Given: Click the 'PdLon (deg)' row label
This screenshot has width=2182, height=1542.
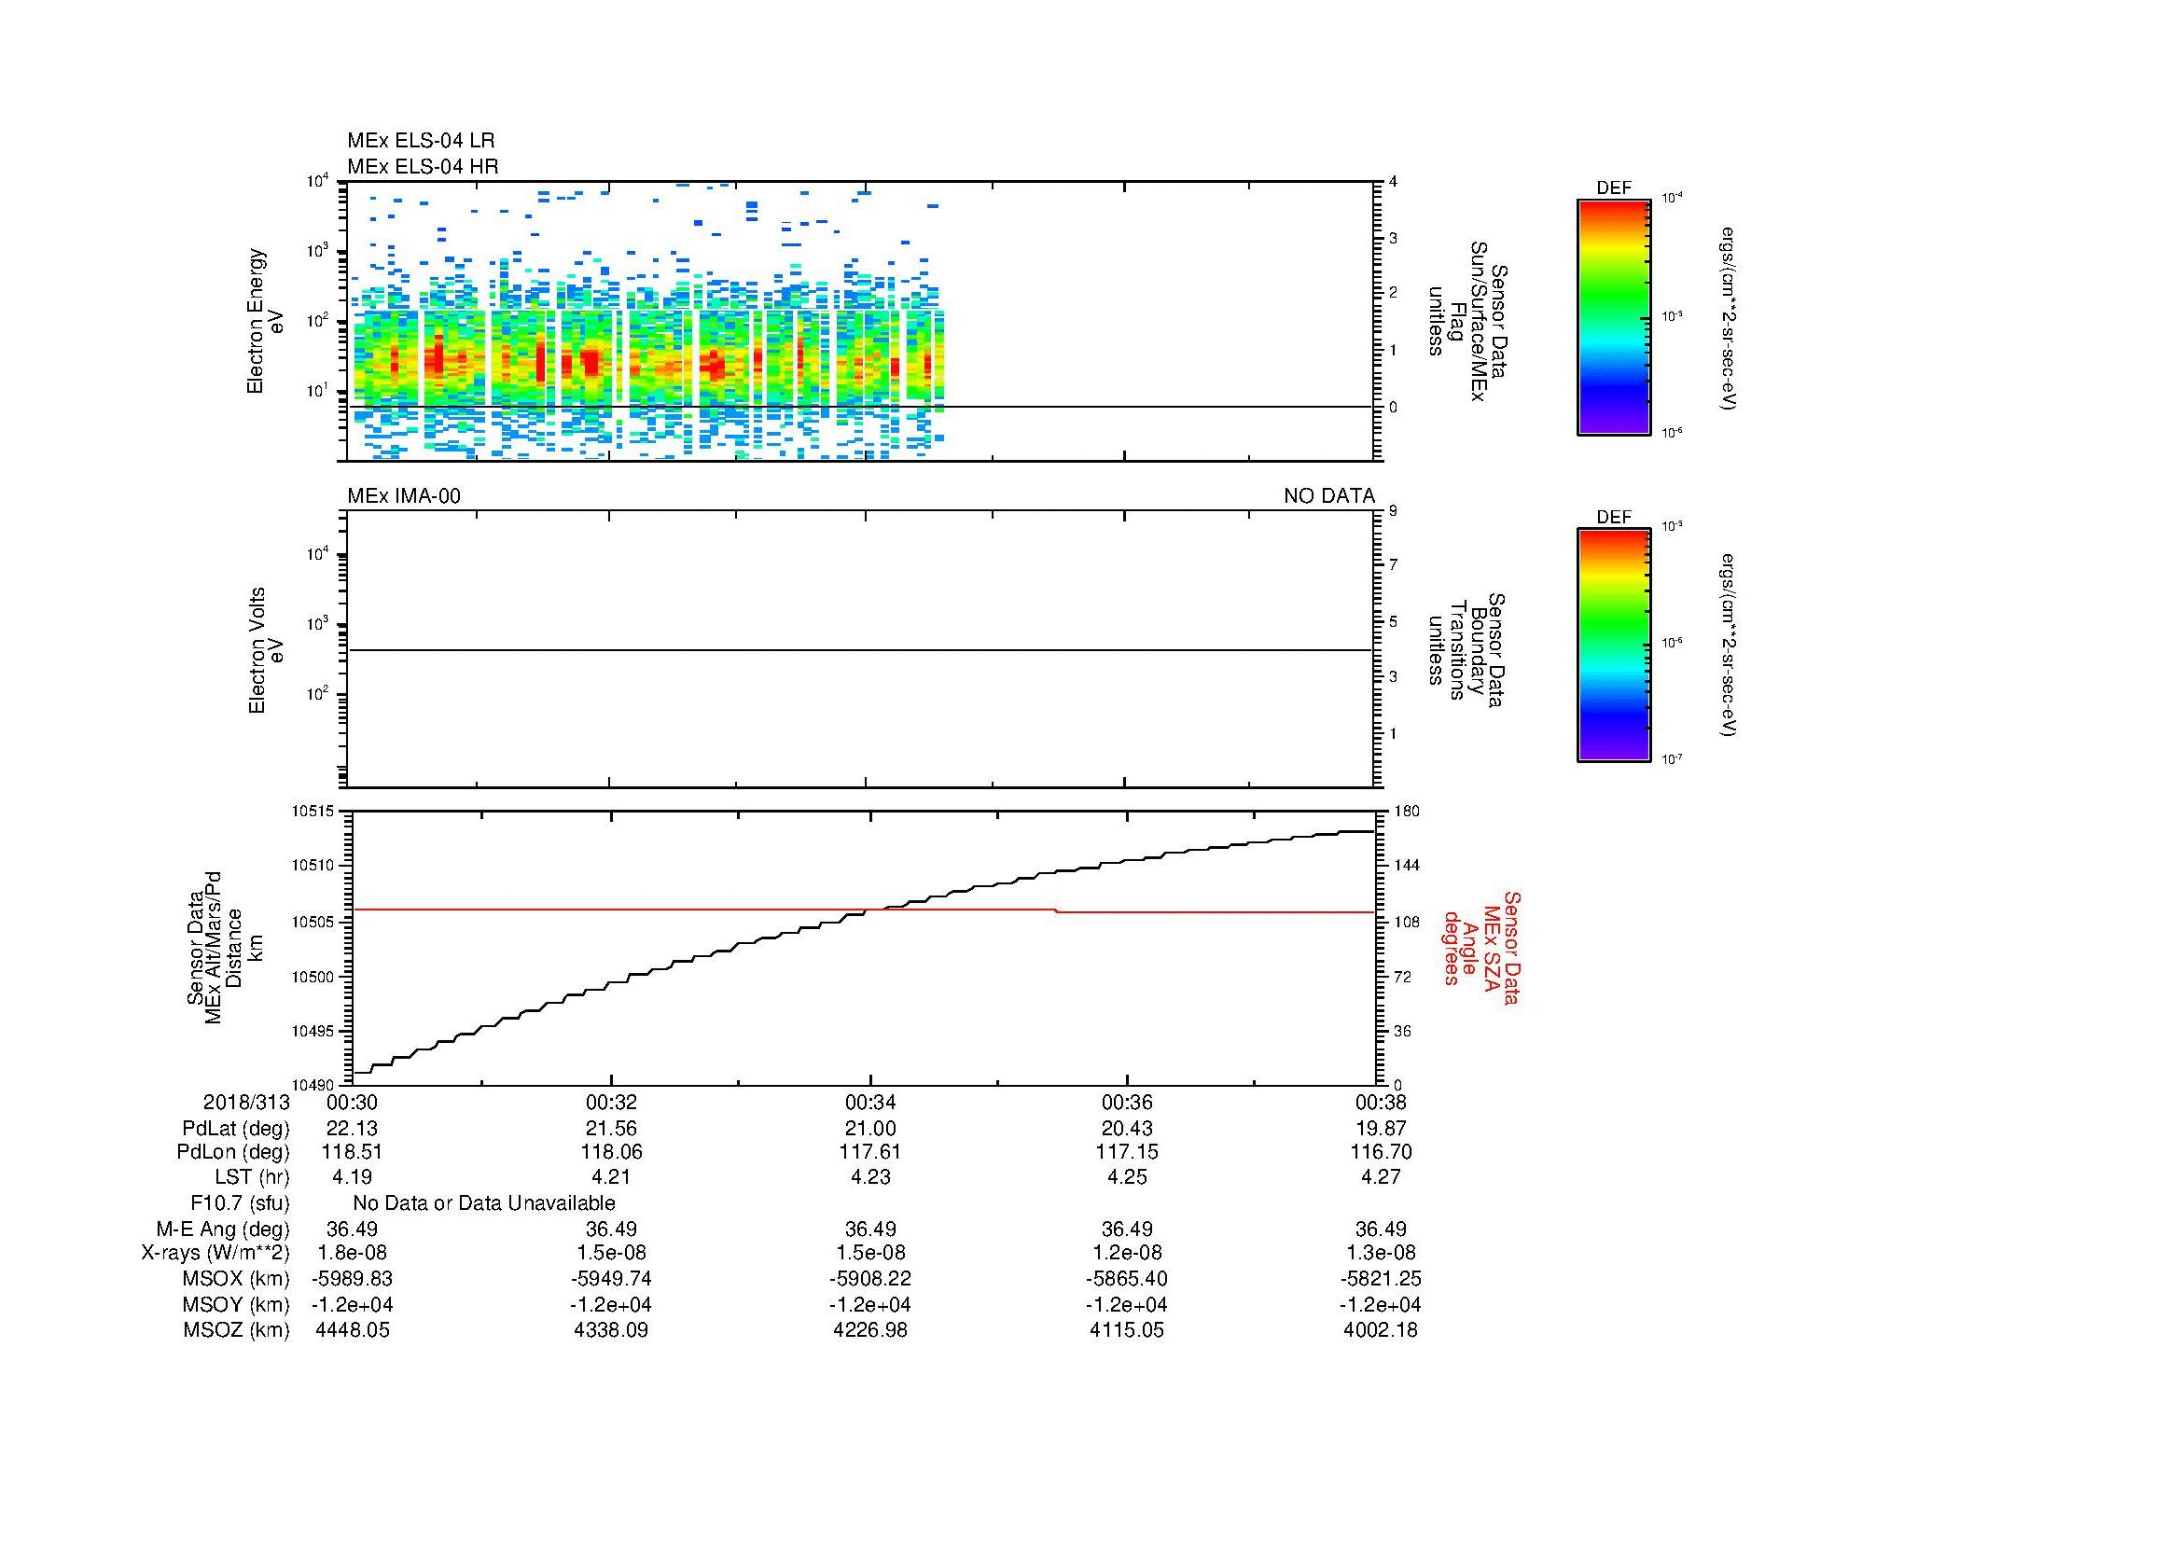Looking at the screenshot, I should pos(233,1152).
